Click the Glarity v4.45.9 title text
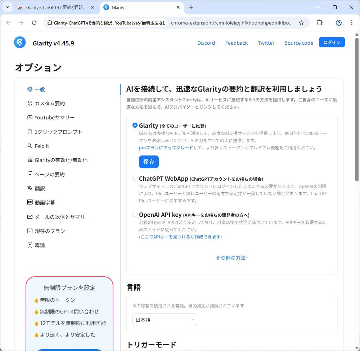Image resolution: width=360 pixels, height=351 pixels. [x=53, y=43]
